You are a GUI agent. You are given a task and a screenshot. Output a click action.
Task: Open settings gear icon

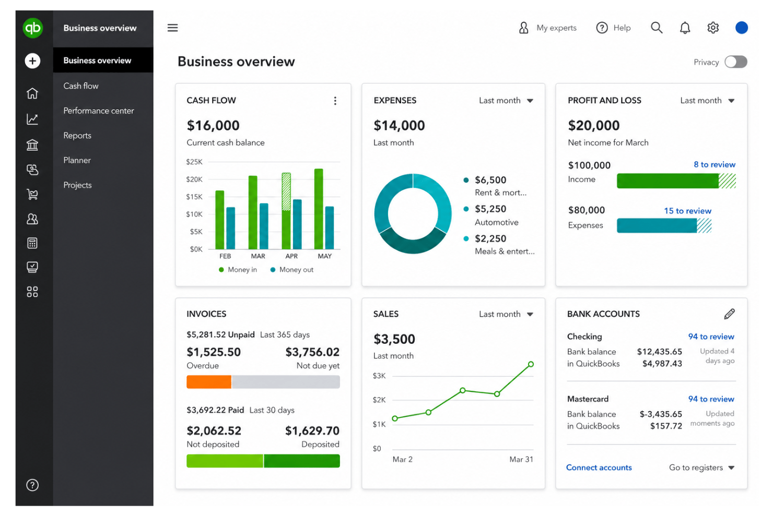[713, 28]
